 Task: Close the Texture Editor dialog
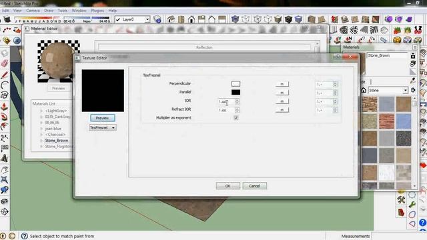[x=350, y=57]
